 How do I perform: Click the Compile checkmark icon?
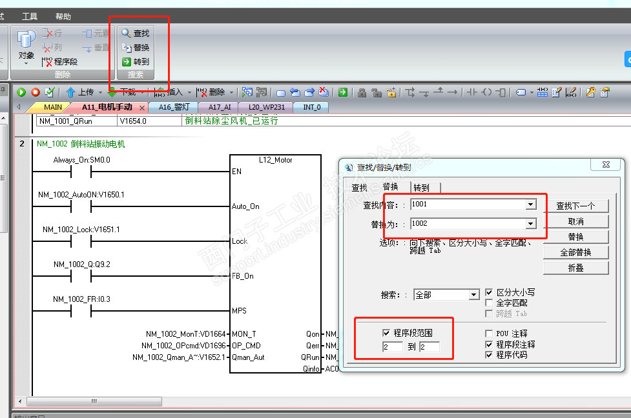(50, 92)
